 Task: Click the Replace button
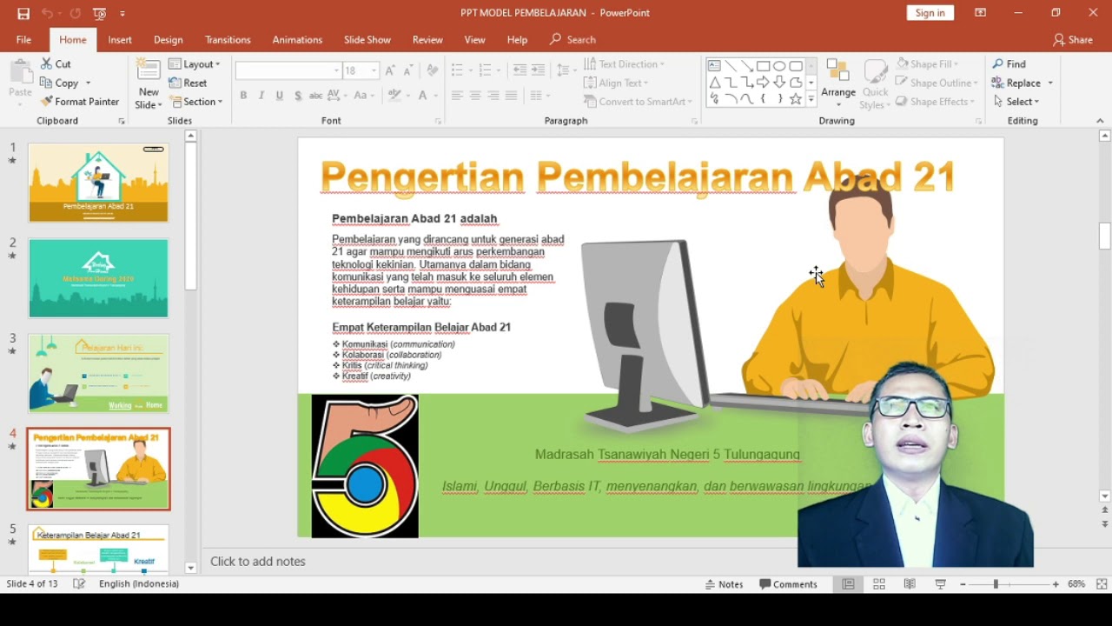click(x=1016, y=83)
